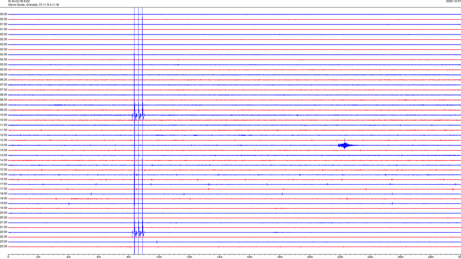
Task: Pick the 05:30 row label
Action: tap(4, 70)
